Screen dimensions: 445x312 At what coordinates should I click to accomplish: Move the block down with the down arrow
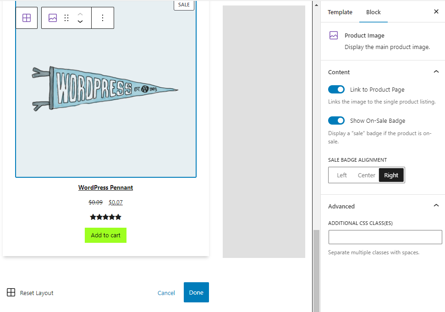coord(80,22)
